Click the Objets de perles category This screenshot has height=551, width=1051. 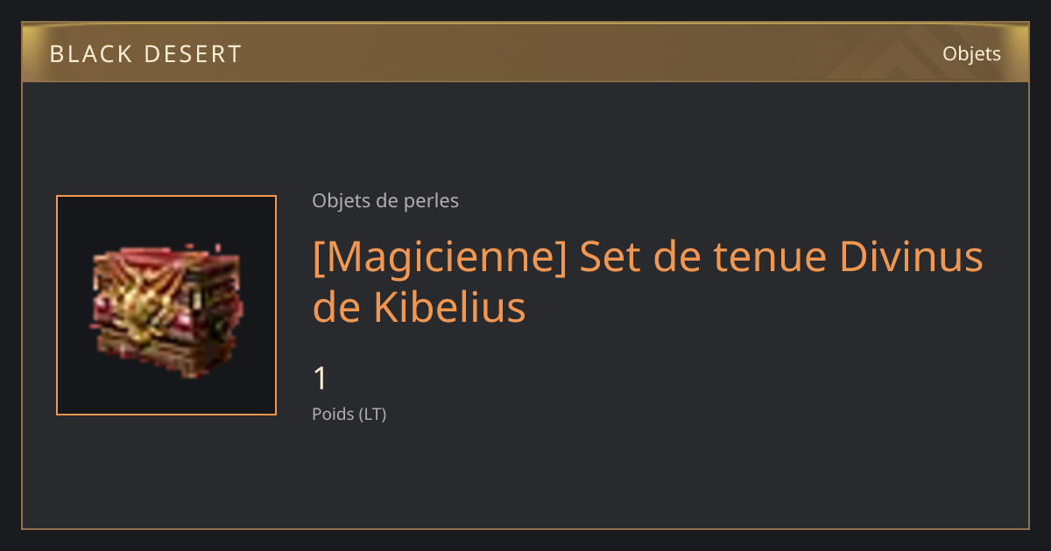click(x=385, y=201)
